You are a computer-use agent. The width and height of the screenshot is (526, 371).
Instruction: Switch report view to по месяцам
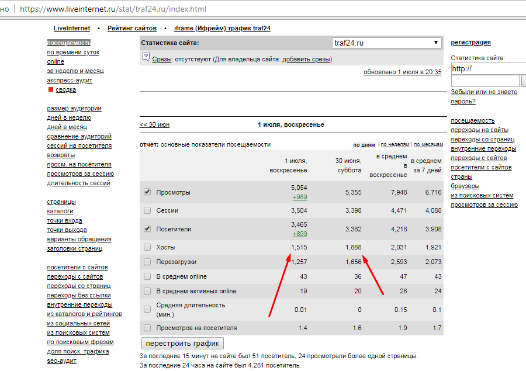[x=428, y=144]
